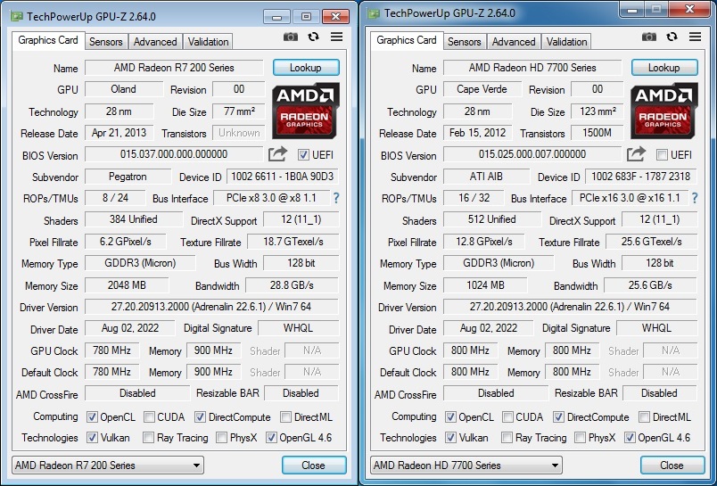Click Lookup button in HD 7700 window
717x486 pixels.
pyautogui.click(x=664, y=68)
